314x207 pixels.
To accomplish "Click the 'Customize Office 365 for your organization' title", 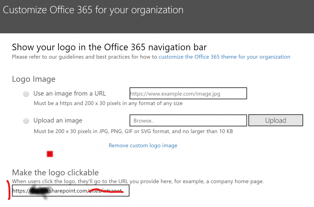I will pos(93,10).
